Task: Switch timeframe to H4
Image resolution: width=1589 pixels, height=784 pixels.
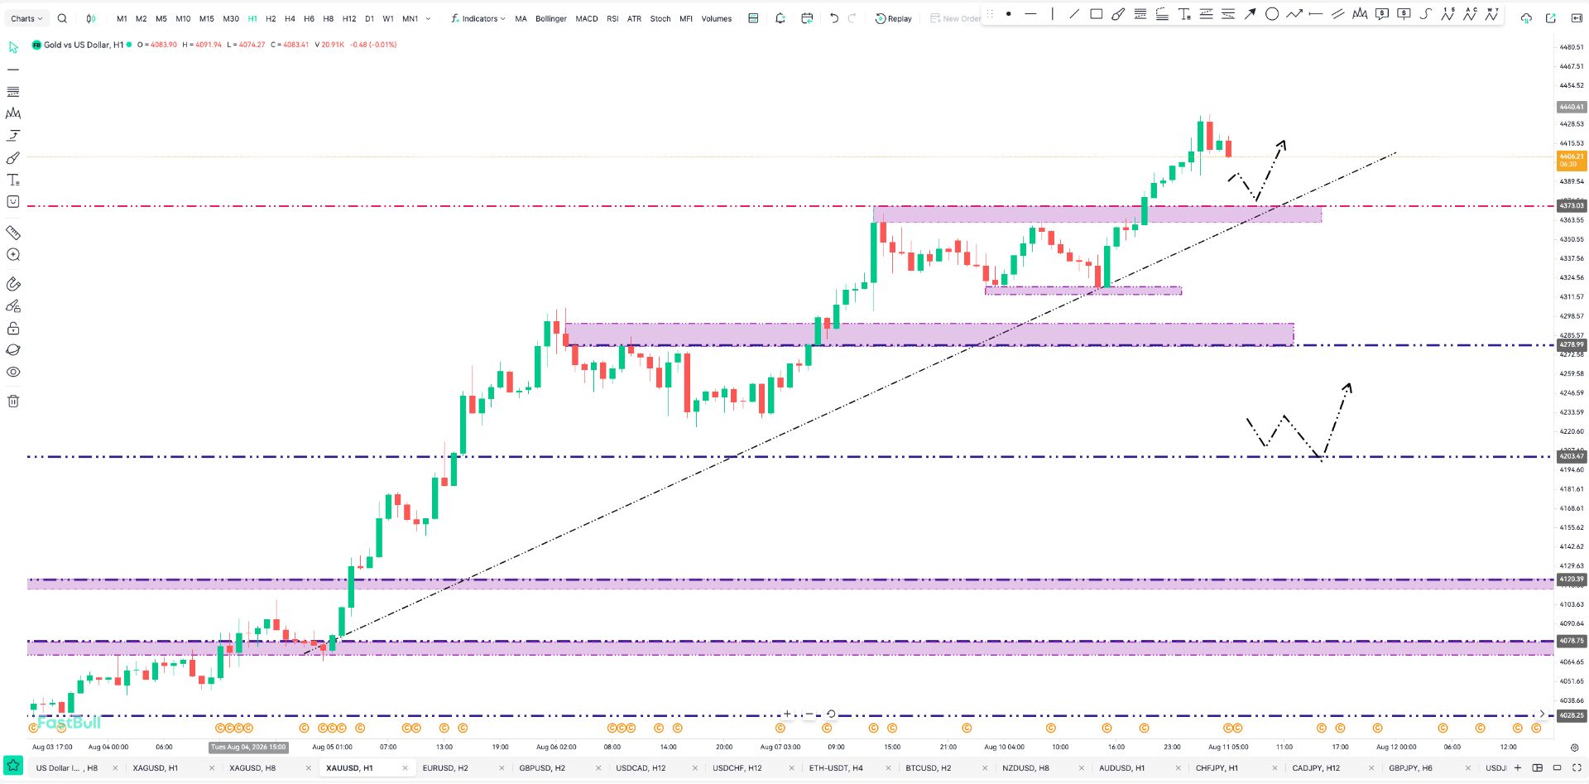Action: click(290, 18)
